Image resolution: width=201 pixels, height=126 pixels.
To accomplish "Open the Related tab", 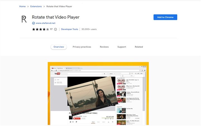I will click(x=139, y=47).
